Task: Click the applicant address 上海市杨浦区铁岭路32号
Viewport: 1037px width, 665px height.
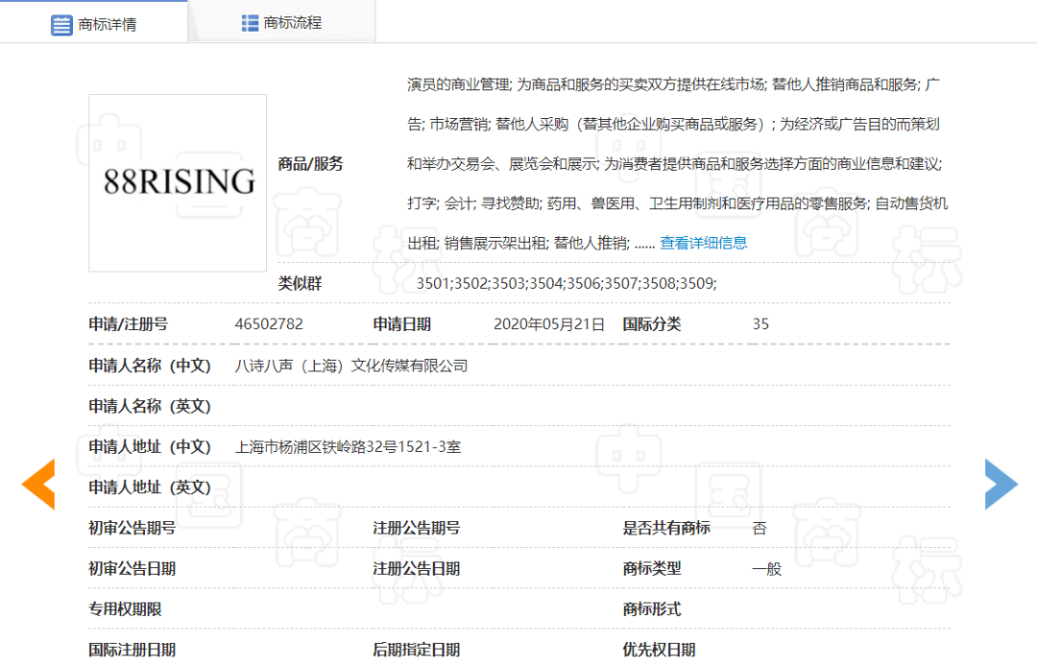Action: point(348,447)
